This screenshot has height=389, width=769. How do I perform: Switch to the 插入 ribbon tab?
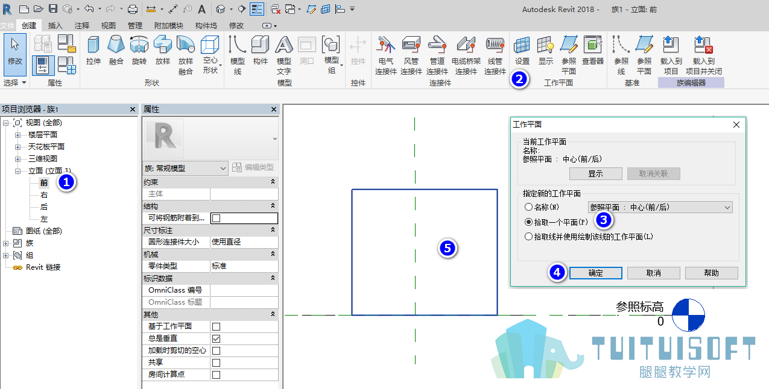[x=55, y=25]
